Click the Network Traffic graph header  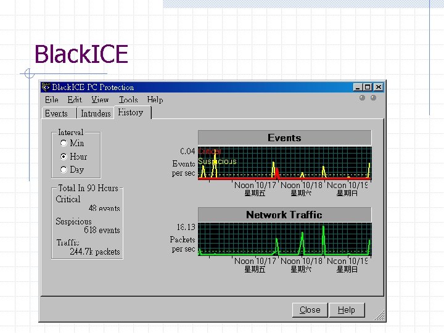click(284, 215)
